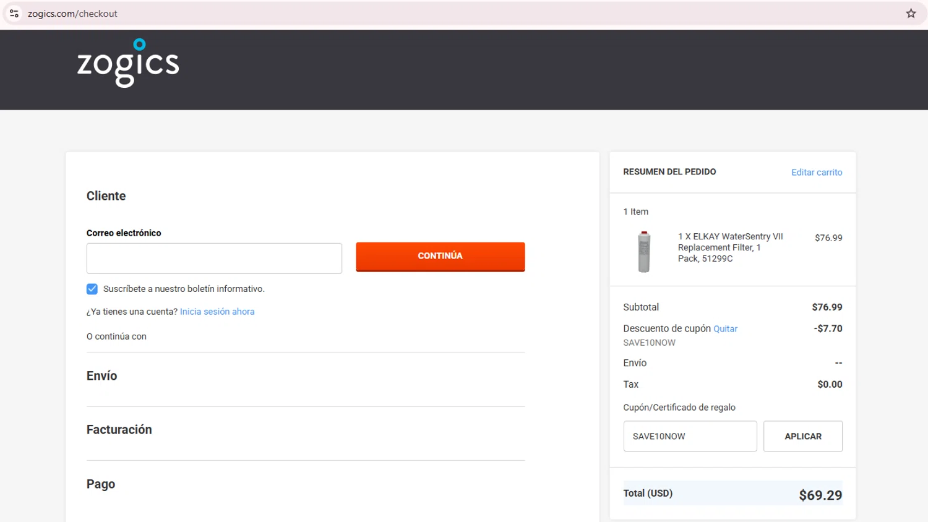Click the Editar carrito link
928x522 pixels.
tap(817, 173)
